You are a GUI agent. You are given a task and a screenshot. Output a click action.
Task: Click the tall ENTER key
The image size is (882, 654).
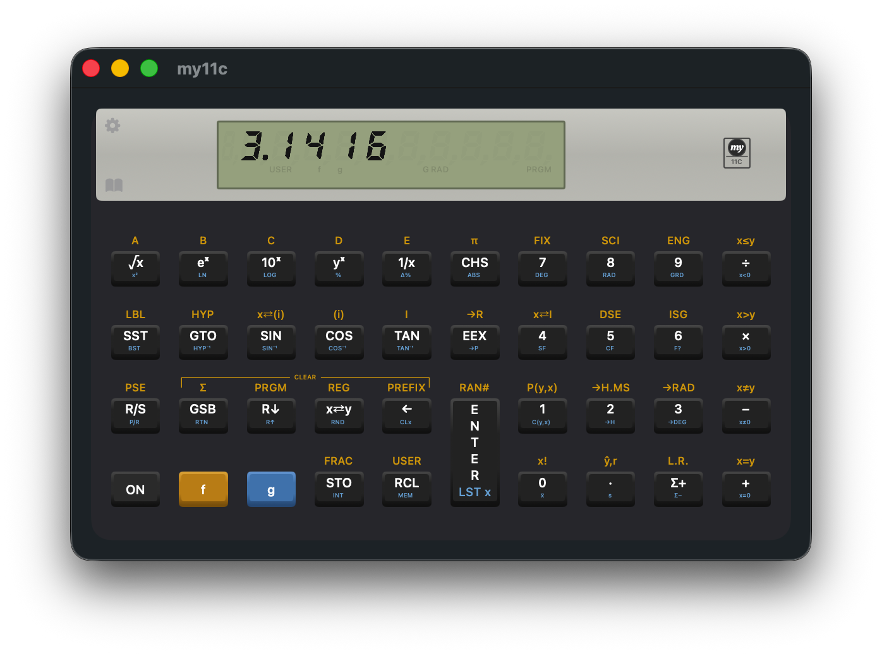click(474, 452)
